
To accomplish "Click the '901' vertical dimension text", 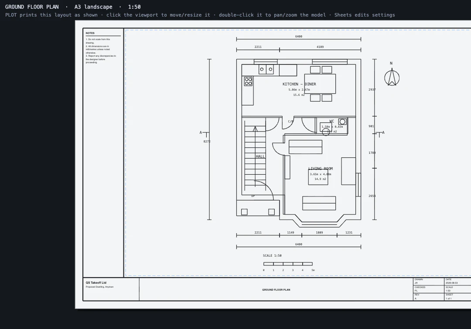I will (x=371, y=126).
